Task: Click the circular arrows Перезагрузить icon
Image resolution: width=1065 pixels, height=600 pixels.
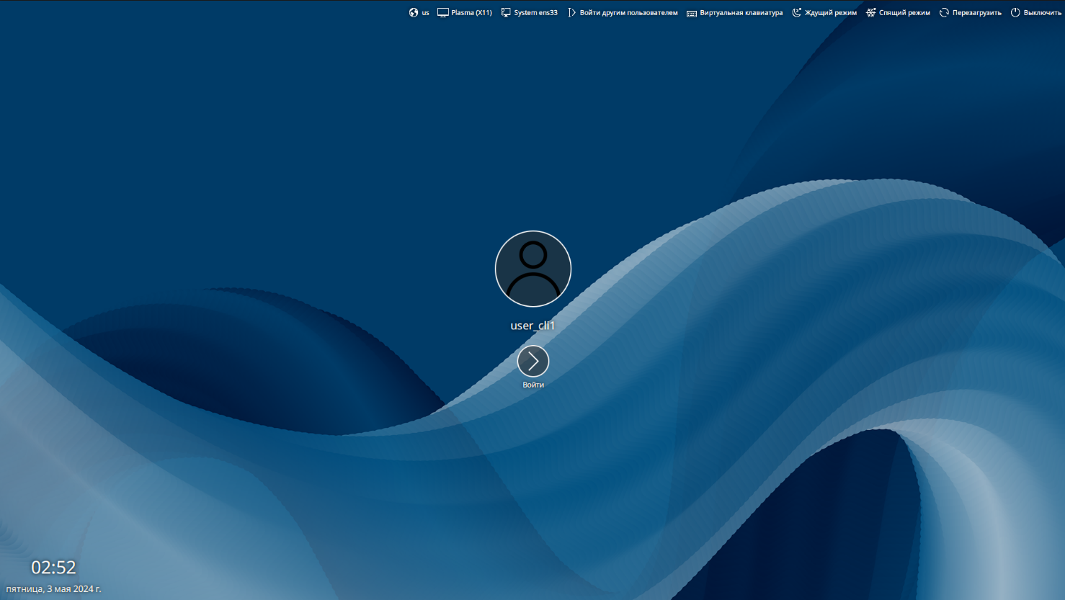Action: pyautogui.click(x=944, y=12)
